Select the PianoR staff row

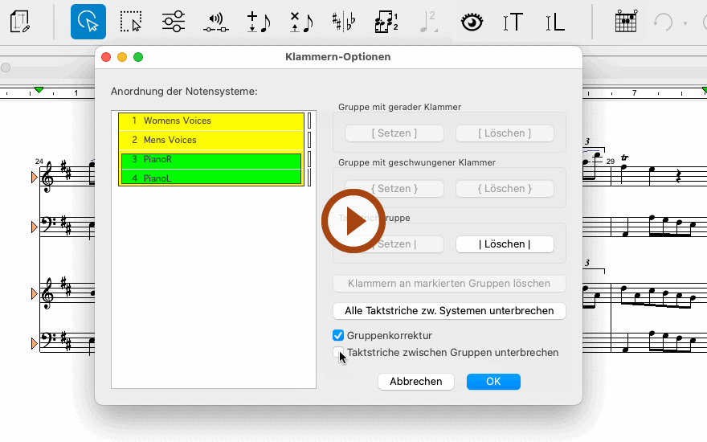210,159
